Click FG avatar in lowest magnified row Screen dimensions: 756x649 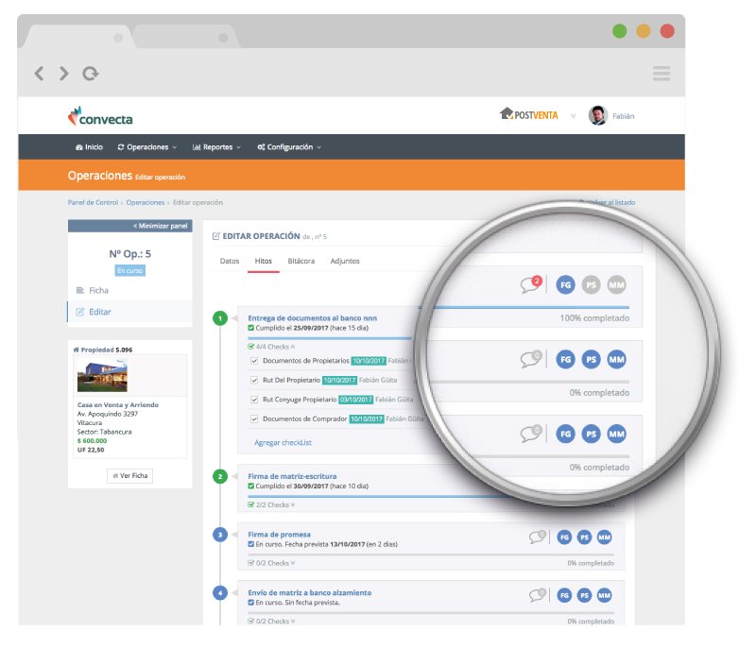coord(565,435)
